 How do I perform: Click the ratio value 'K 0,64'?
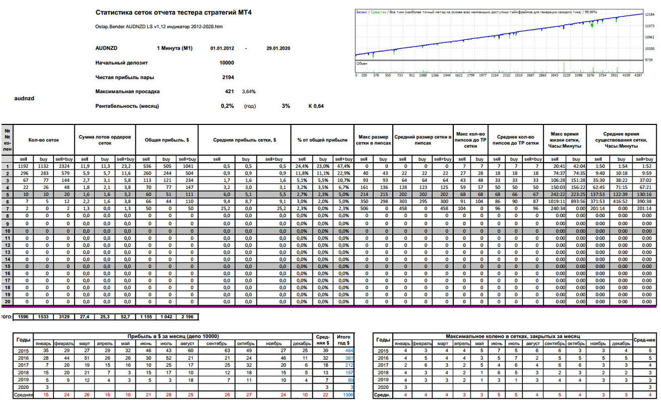coord(316,106)
